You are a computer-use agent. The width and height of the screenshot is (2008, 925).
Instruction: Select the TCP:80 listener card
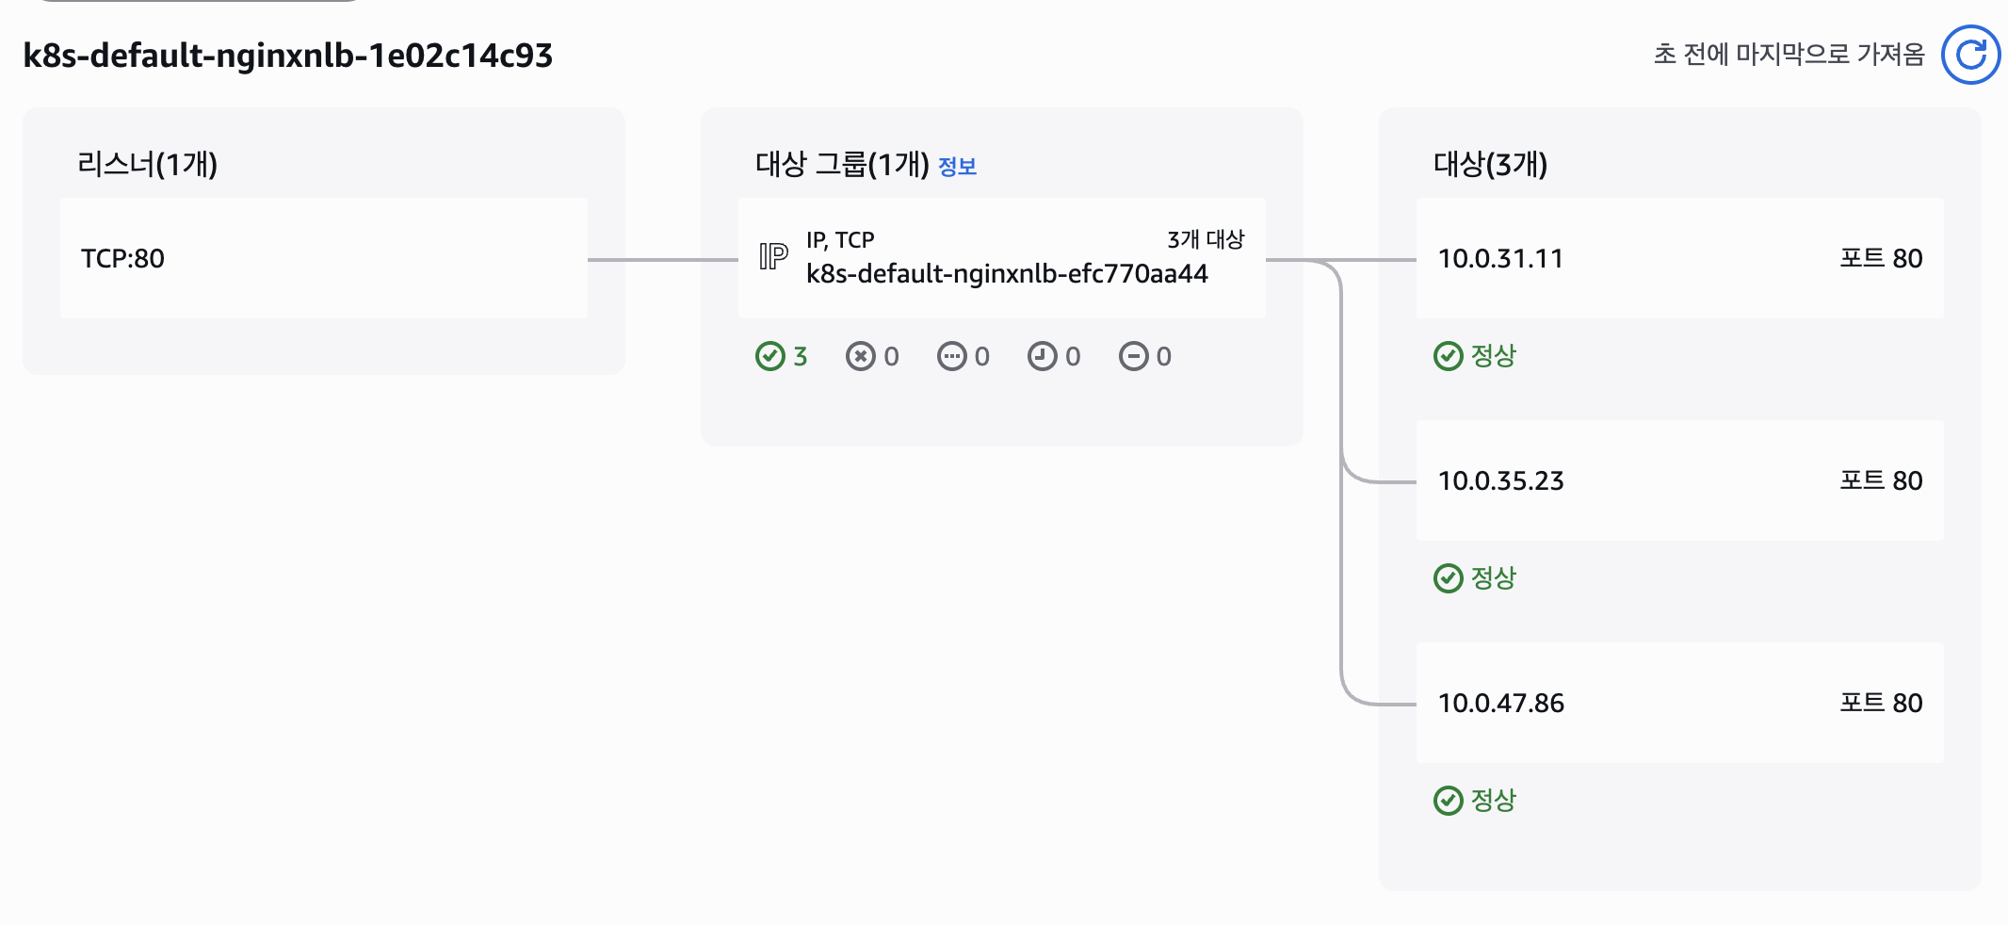pos(323,258)
